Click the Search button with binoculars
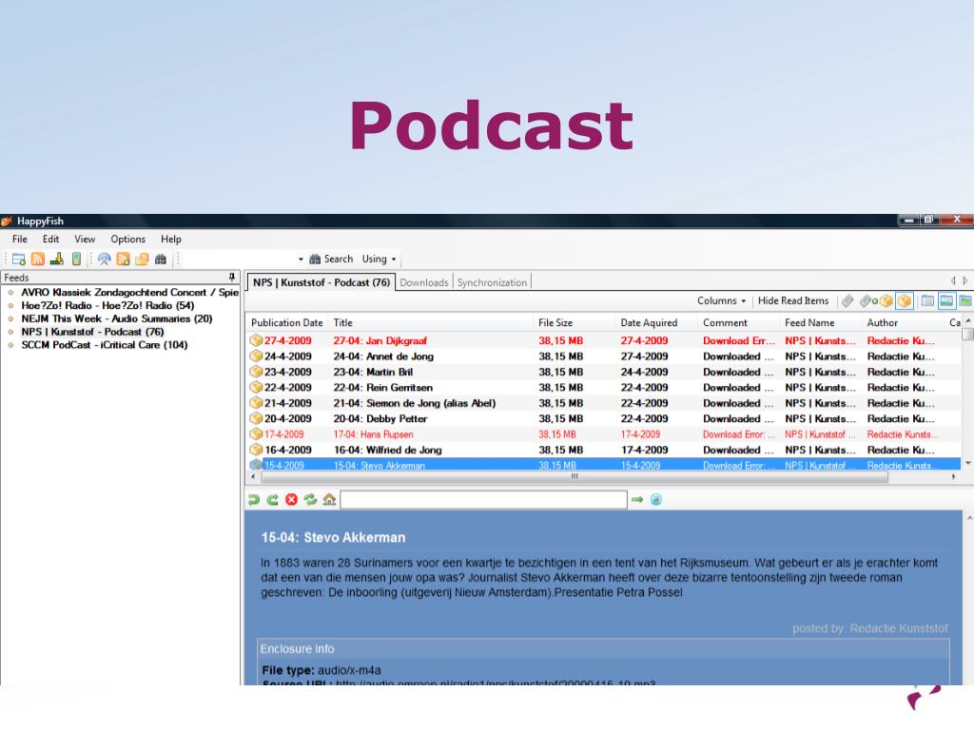 [331, 259]
